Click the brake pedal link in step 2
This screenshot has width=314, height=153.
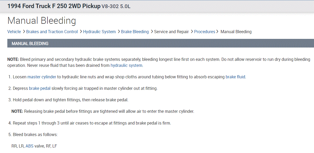tap(40, 88)
